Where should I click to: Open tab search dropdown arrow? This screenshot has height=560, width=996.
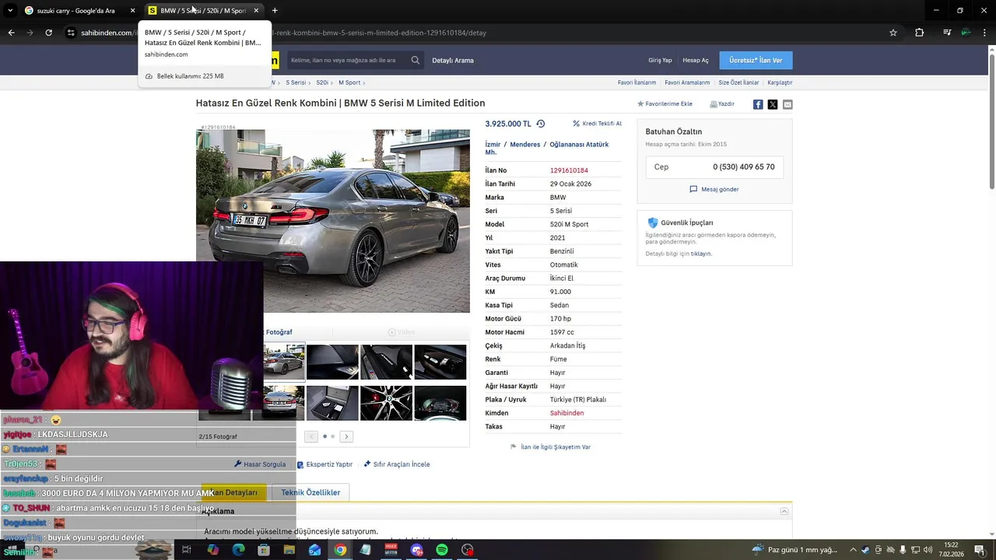click(10, 10)
